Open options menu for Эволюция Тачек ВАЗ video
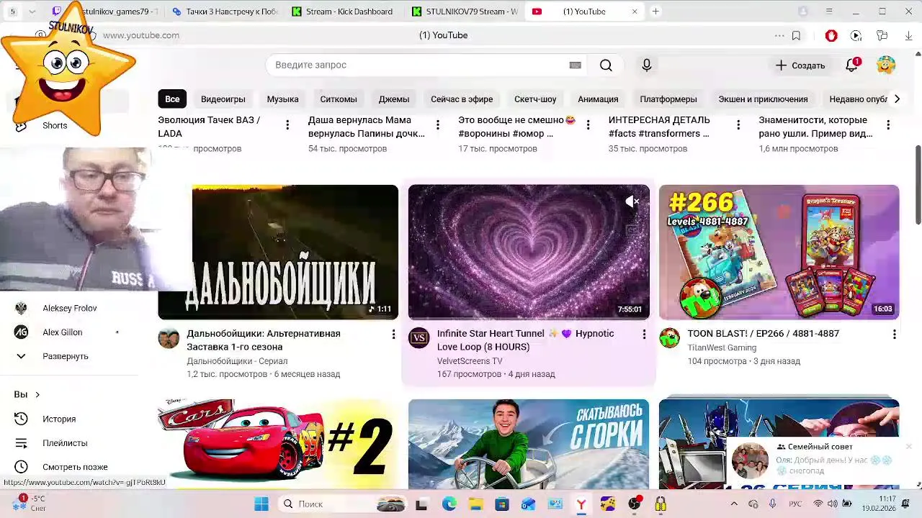 287,125
